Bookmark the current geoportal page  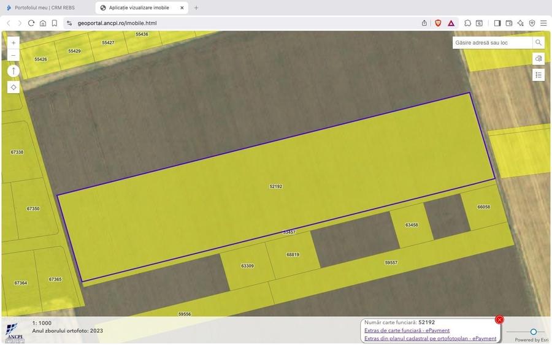click(x=55, y=23)
